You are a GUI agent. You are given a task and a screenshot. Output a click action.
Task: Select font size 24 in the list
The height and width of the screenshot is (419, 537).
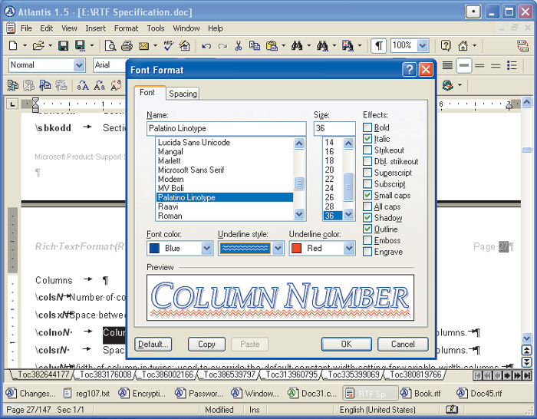(330, 188)
